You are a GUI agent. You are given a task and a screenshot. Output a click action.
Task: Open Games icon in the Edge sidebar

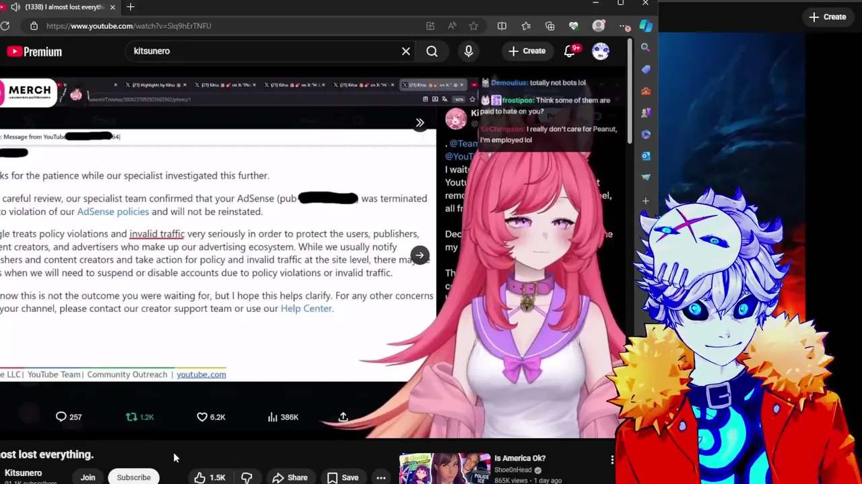pos(646,112)
